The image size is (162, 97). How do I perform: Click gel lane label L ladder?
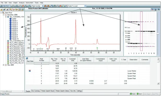click(x=129, y=53)
